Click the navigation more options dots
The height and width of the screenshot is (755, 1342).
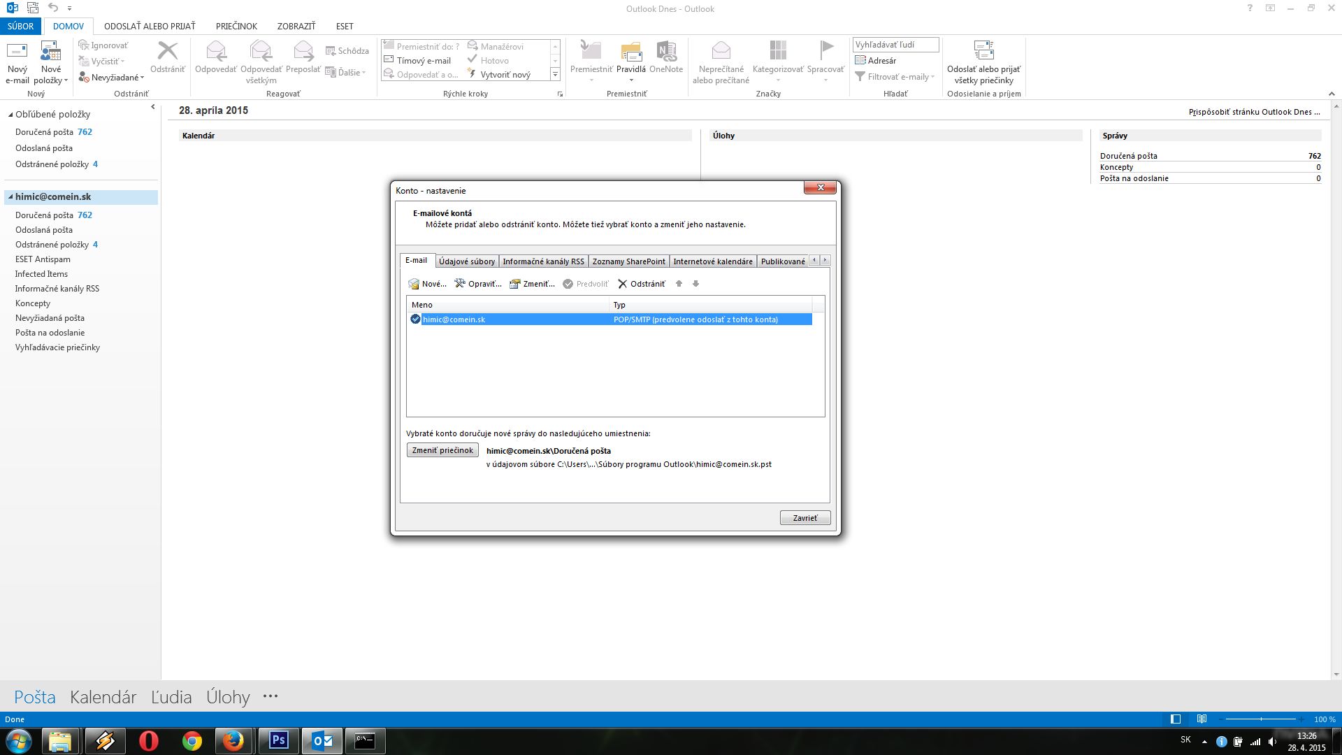[270, 696]
